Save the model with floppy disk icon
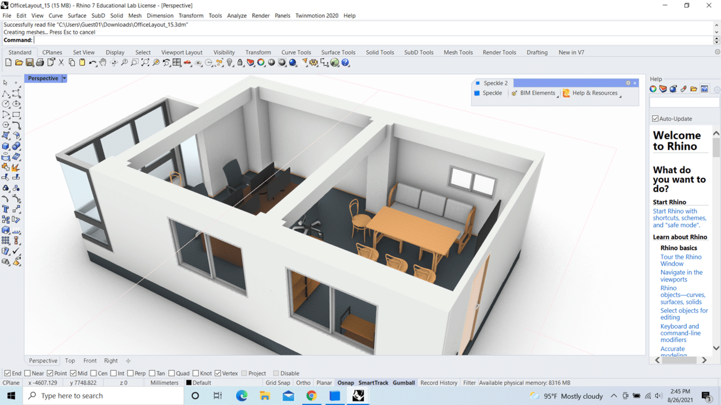Image resolution: width=721 pixels, height=405 pixels. pos(29,62)
